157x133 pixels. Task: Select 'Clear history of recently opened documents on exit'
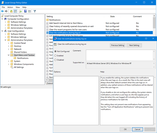pyautogui.click(x=71, y=26)
